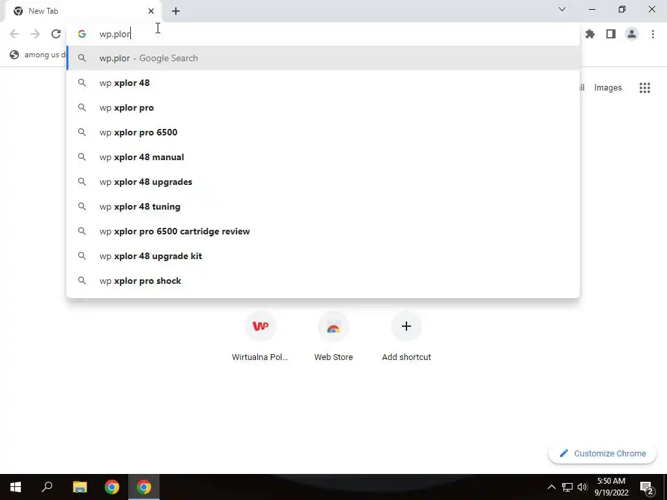Open the network tray icon
The height and width of the screenshot is (500, 667).
tap(567, 487)
